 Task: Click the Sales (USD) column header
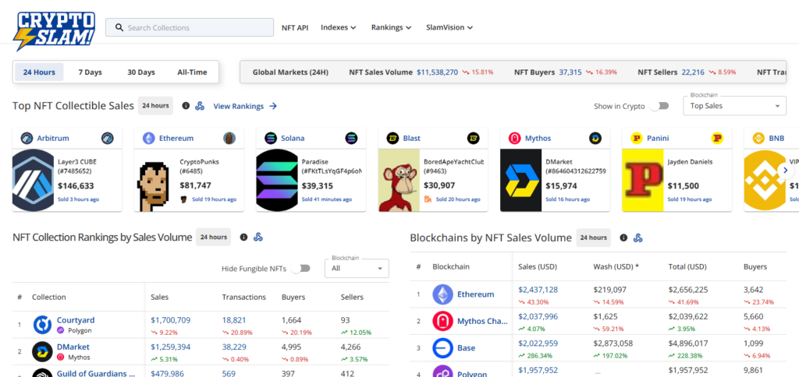[x=538, y=266]
